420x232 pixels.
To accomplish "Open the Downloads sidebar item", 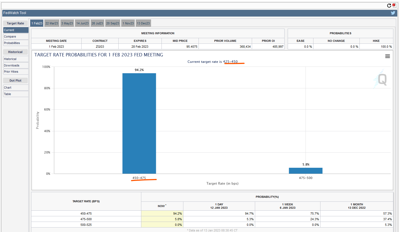I will 16,65.
